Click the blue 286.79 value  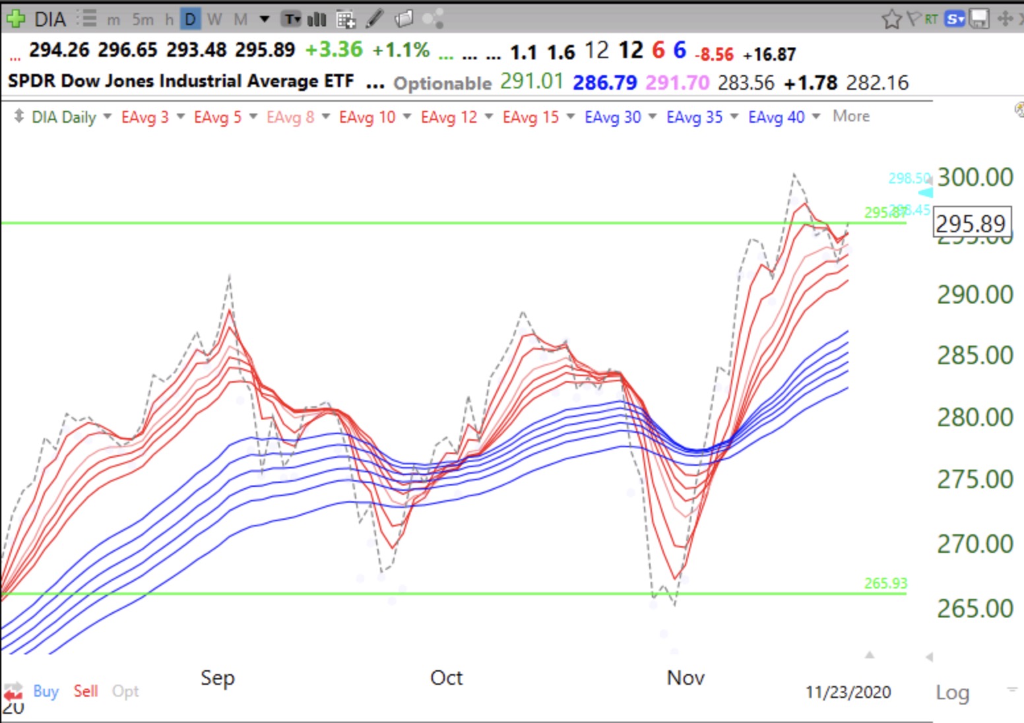click(x=605, y=82)
